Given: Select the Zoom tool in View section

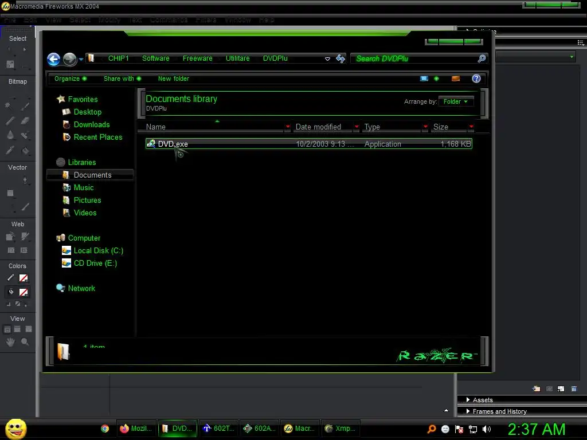Looking at the screenshot, I should pos(25,341).
